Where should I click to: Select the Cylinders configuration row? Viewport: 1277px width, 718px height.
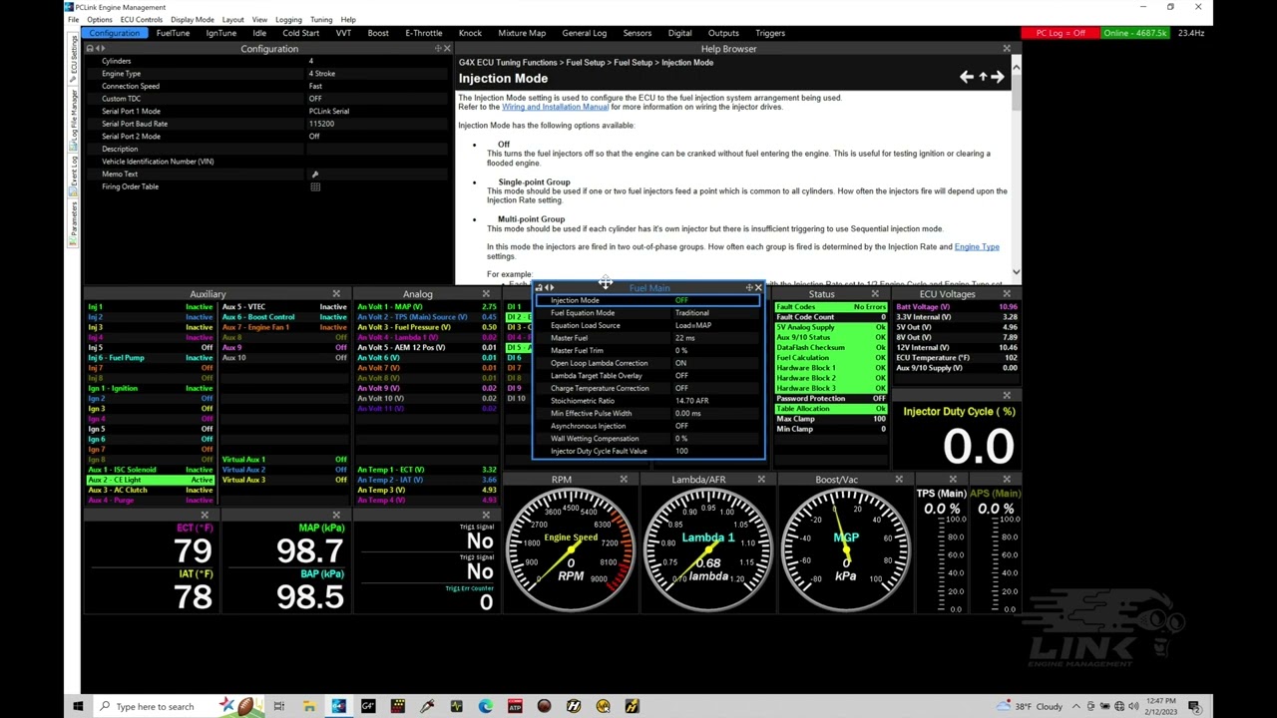coord(267,61)
